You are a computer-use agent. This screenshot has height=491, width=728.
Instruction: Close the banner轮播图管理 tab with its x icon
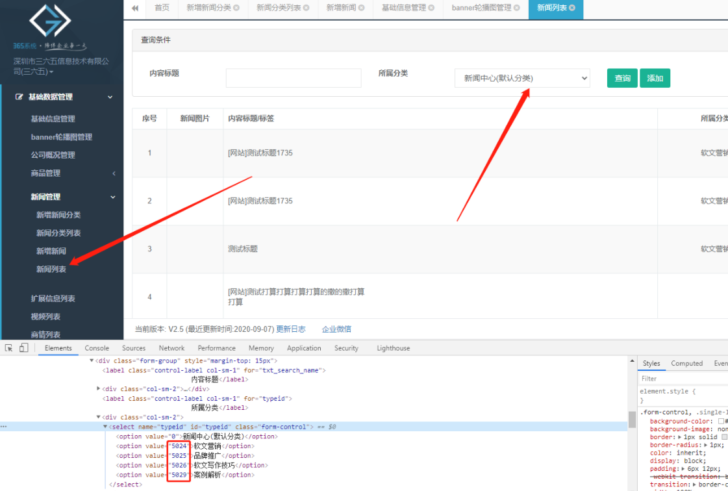516,8
